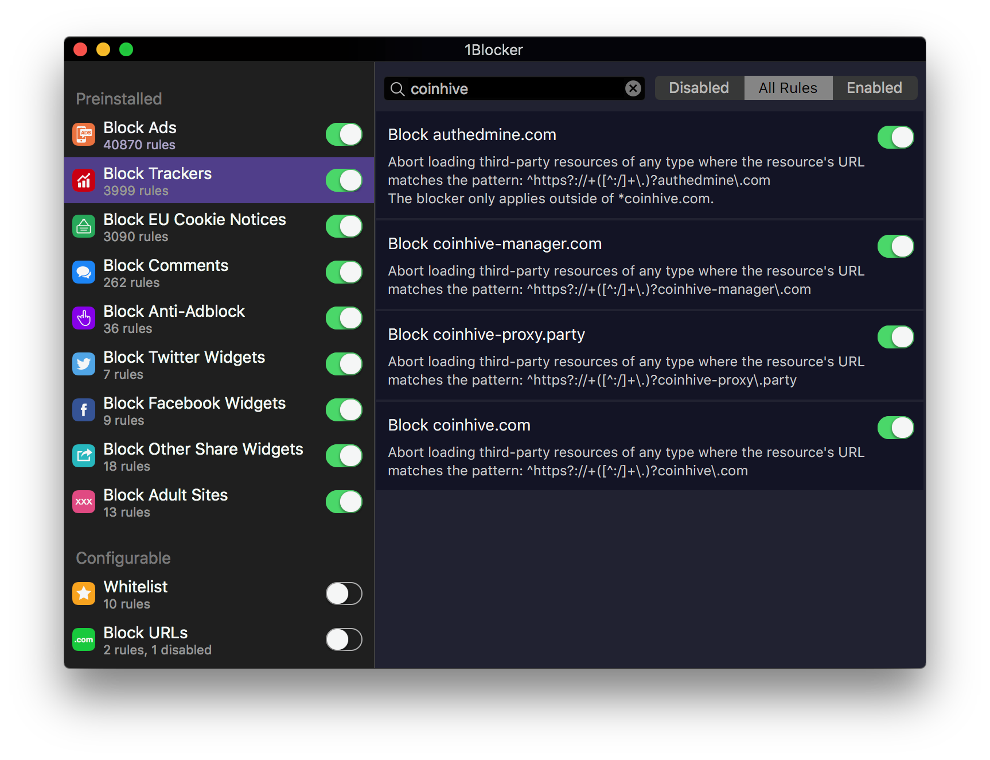Select the Enabled rules tab

click(874, 88)
